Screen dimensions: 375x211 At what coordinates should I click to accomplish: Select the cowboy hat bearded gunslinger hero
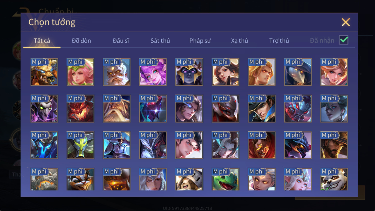[x=334, y=145]
